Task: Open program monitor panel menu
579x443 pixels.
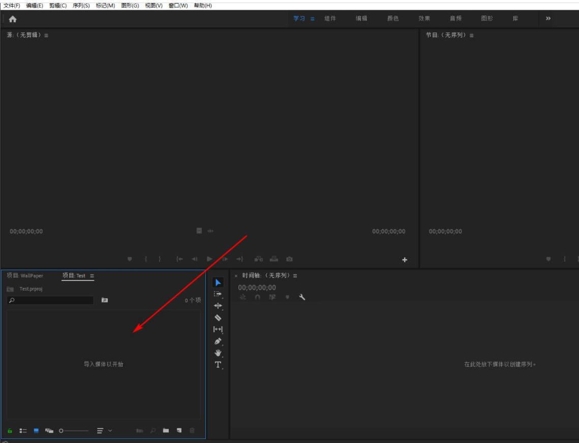Action: 472,36
